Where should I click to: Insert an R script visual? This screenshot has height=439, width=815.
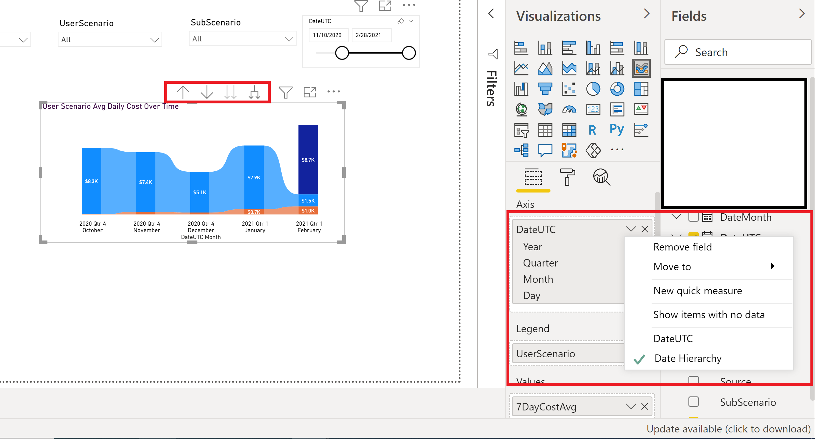click(x=592, y=130)
